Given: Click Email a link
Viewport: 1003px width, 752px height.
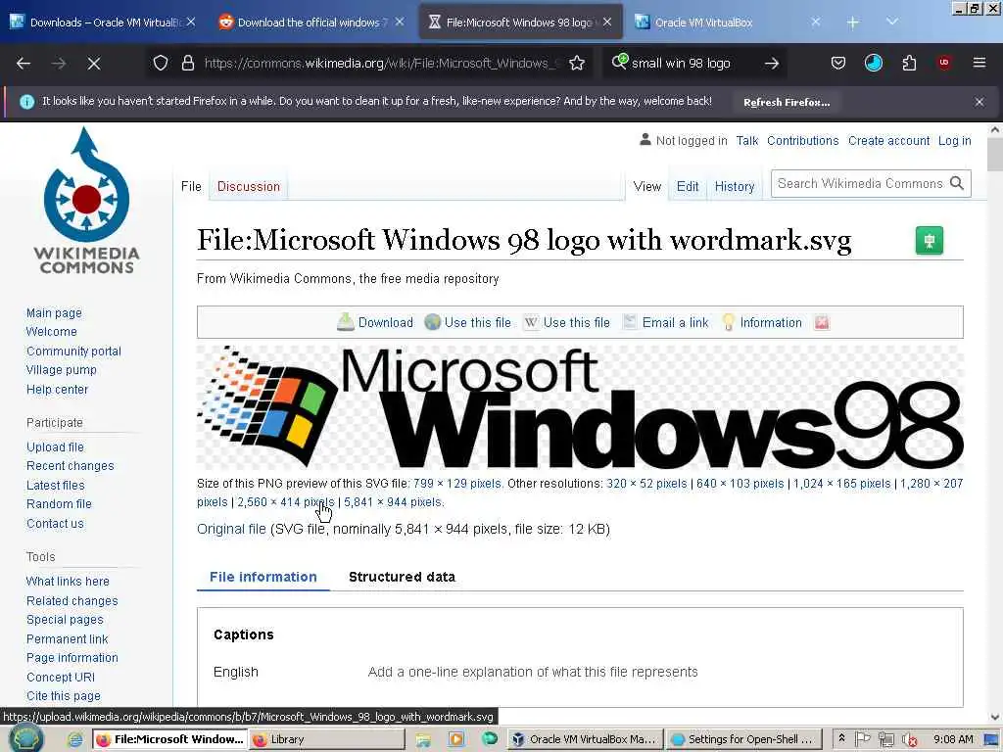Looking at the screenshot, I should pyautogui.click(x=666, y=322).
